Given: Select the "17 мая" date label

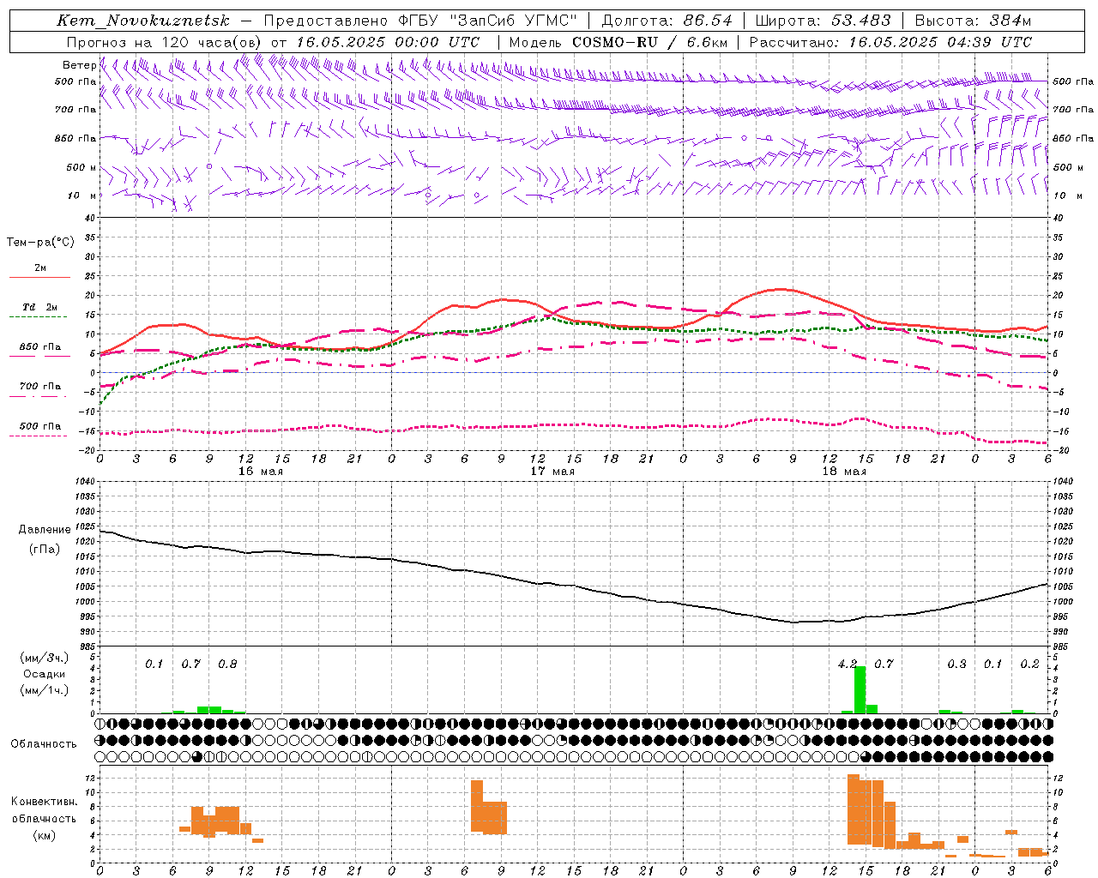Looking at the screenshot, I should tap(552, 472).
